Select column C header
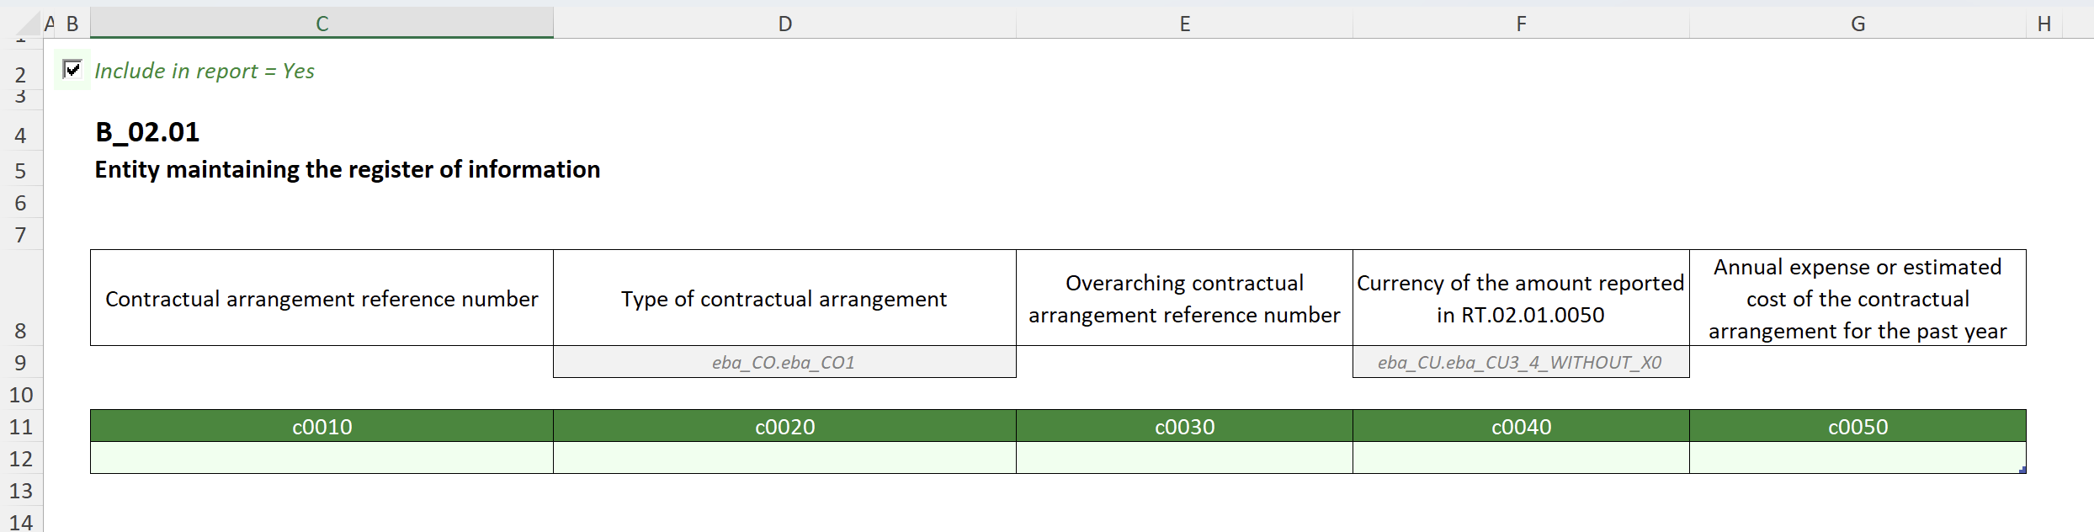2094x532 pixels. pos(322,24)
